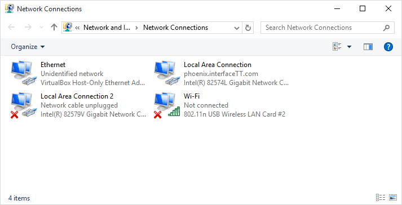
Task: Click the Network and Internet breadcrumb
Action: [x=107, y=28]
